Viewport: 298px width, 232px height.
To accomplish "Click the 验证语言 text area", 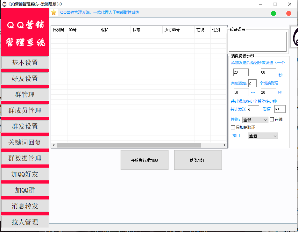I will point(258,42).
